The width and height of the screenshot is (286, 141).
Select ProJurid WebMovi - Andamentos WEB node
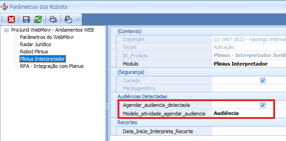[x=52, y=30]
